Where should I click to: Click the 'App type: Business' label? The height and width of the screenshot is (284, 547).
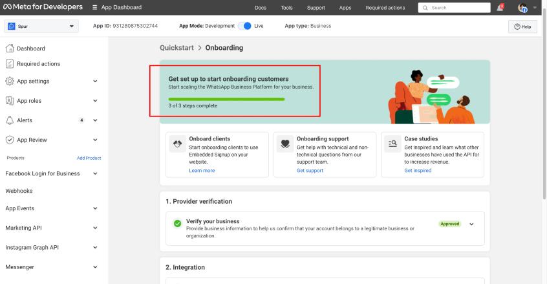[x=308, y=26]
